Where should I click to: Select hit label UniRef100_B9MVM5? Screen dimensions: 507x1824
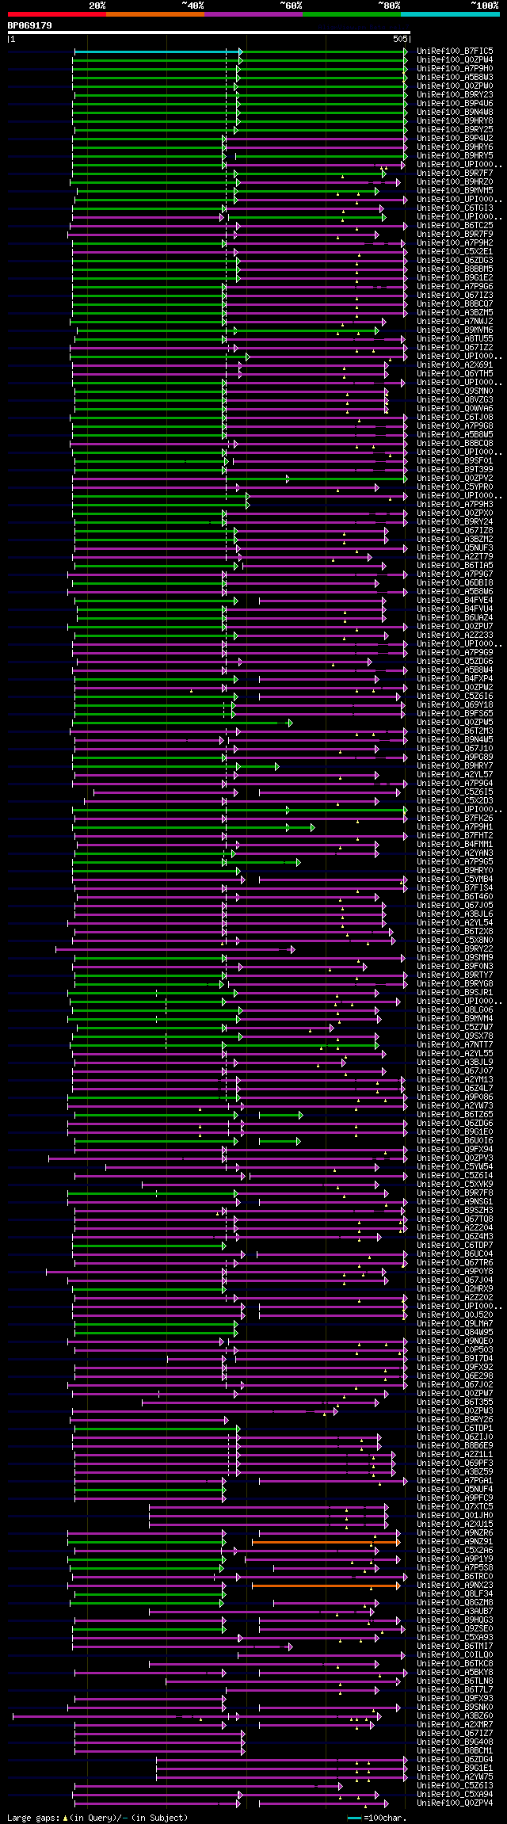click(x=455, y=190)
